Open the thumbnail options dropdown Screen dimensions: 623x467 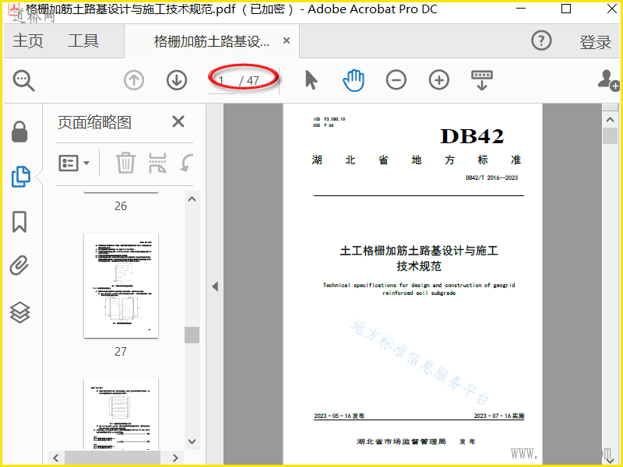tap(74, 163)
